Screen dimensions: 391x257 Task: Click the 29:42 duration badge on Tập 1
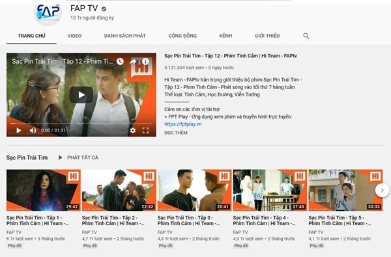click(72, 207)
